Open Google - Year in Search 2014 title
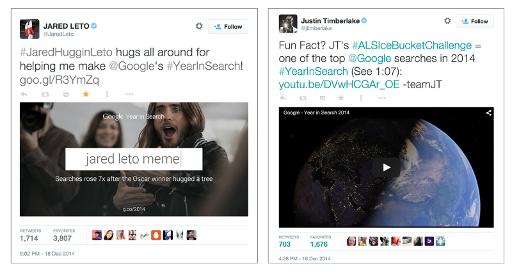 [316, 113]
